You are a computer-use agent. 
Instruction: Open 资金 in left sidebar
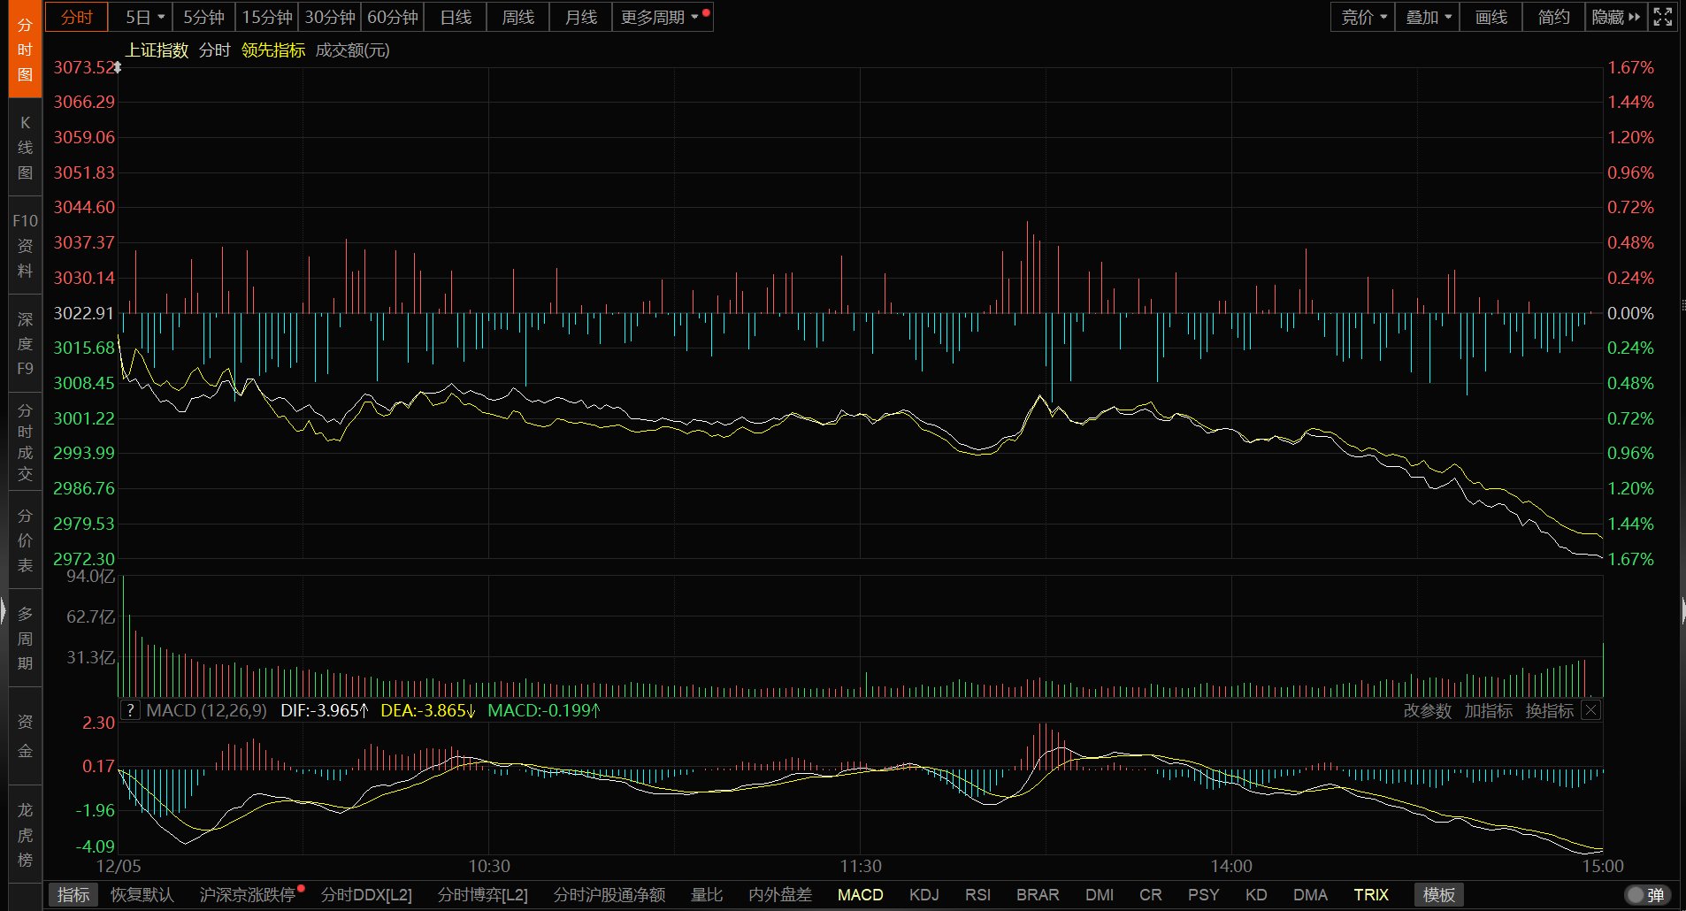click(25, 736)
